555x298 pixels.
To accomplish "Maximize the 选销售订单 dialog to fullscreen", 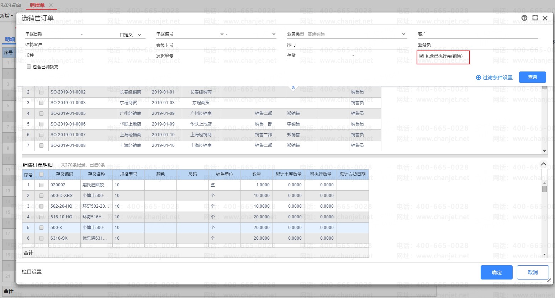I will (x=535, y=18).
